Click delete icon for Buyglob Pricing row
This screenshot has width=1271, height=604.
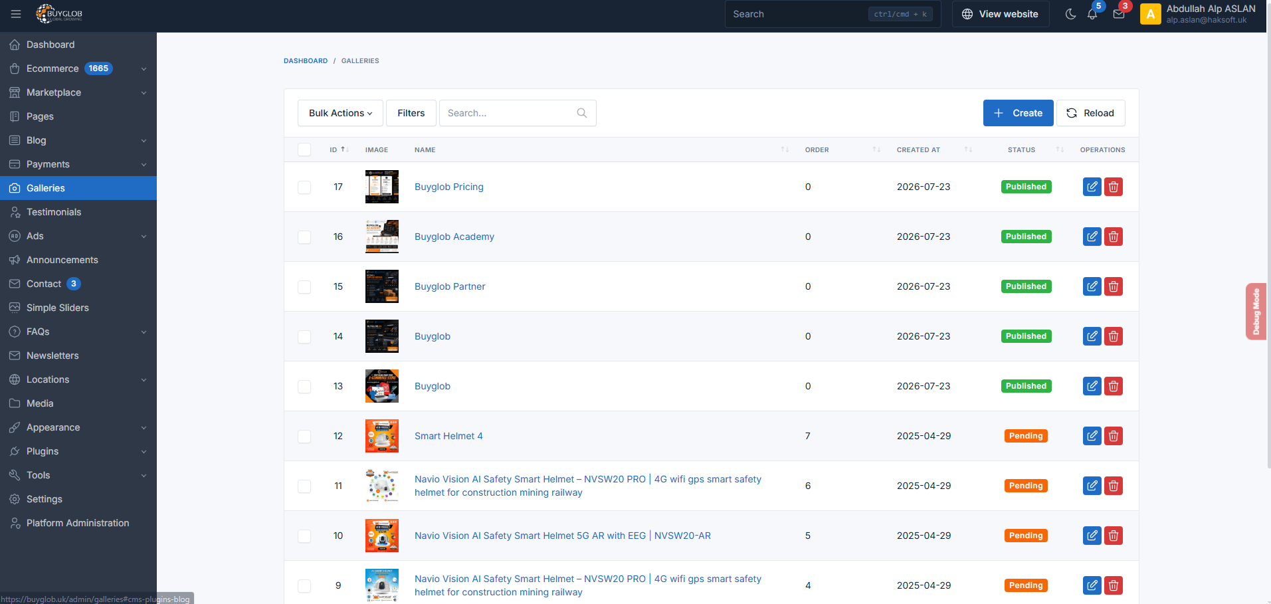tap(1114, 187)
